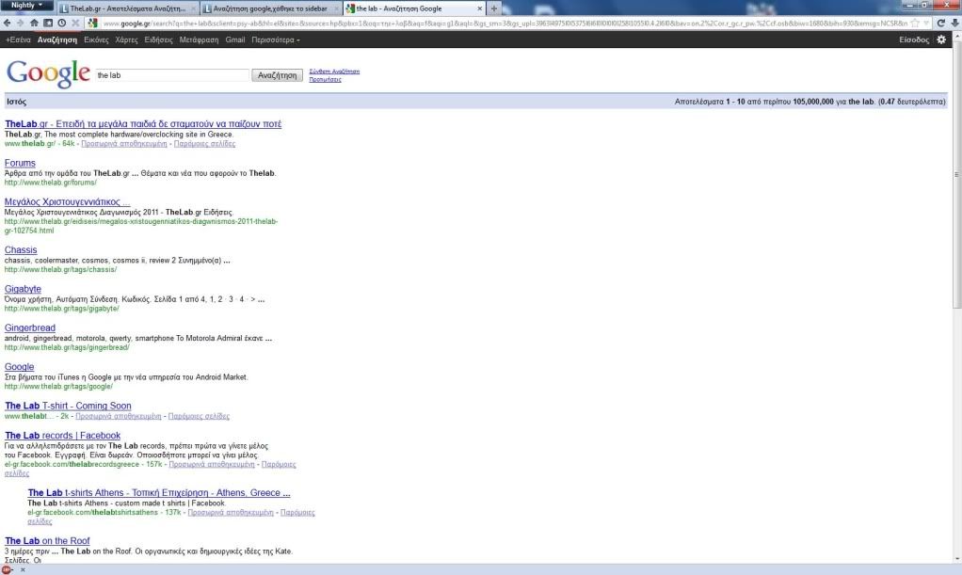The width and height of the screenshot is (962, 575).
Task: Go back with the back arrow
Action: pos(8,23)
